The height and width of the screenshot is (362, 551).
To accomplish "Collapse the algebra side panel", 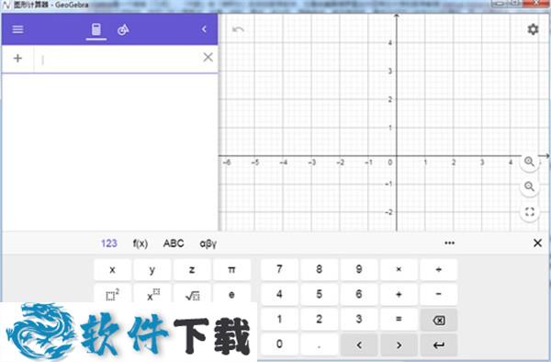I will point(204,29).
